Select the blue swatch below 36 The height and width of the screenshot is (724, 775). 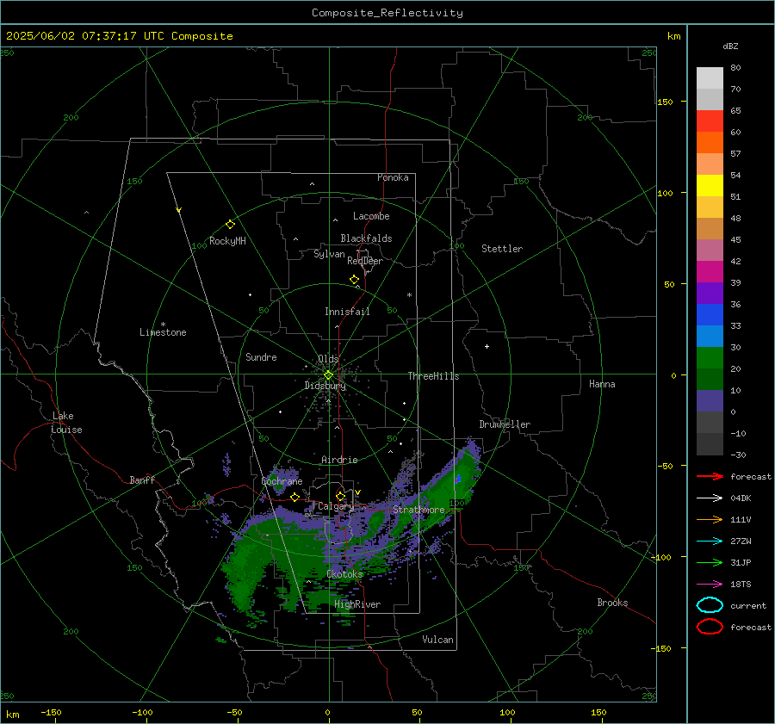710,315
